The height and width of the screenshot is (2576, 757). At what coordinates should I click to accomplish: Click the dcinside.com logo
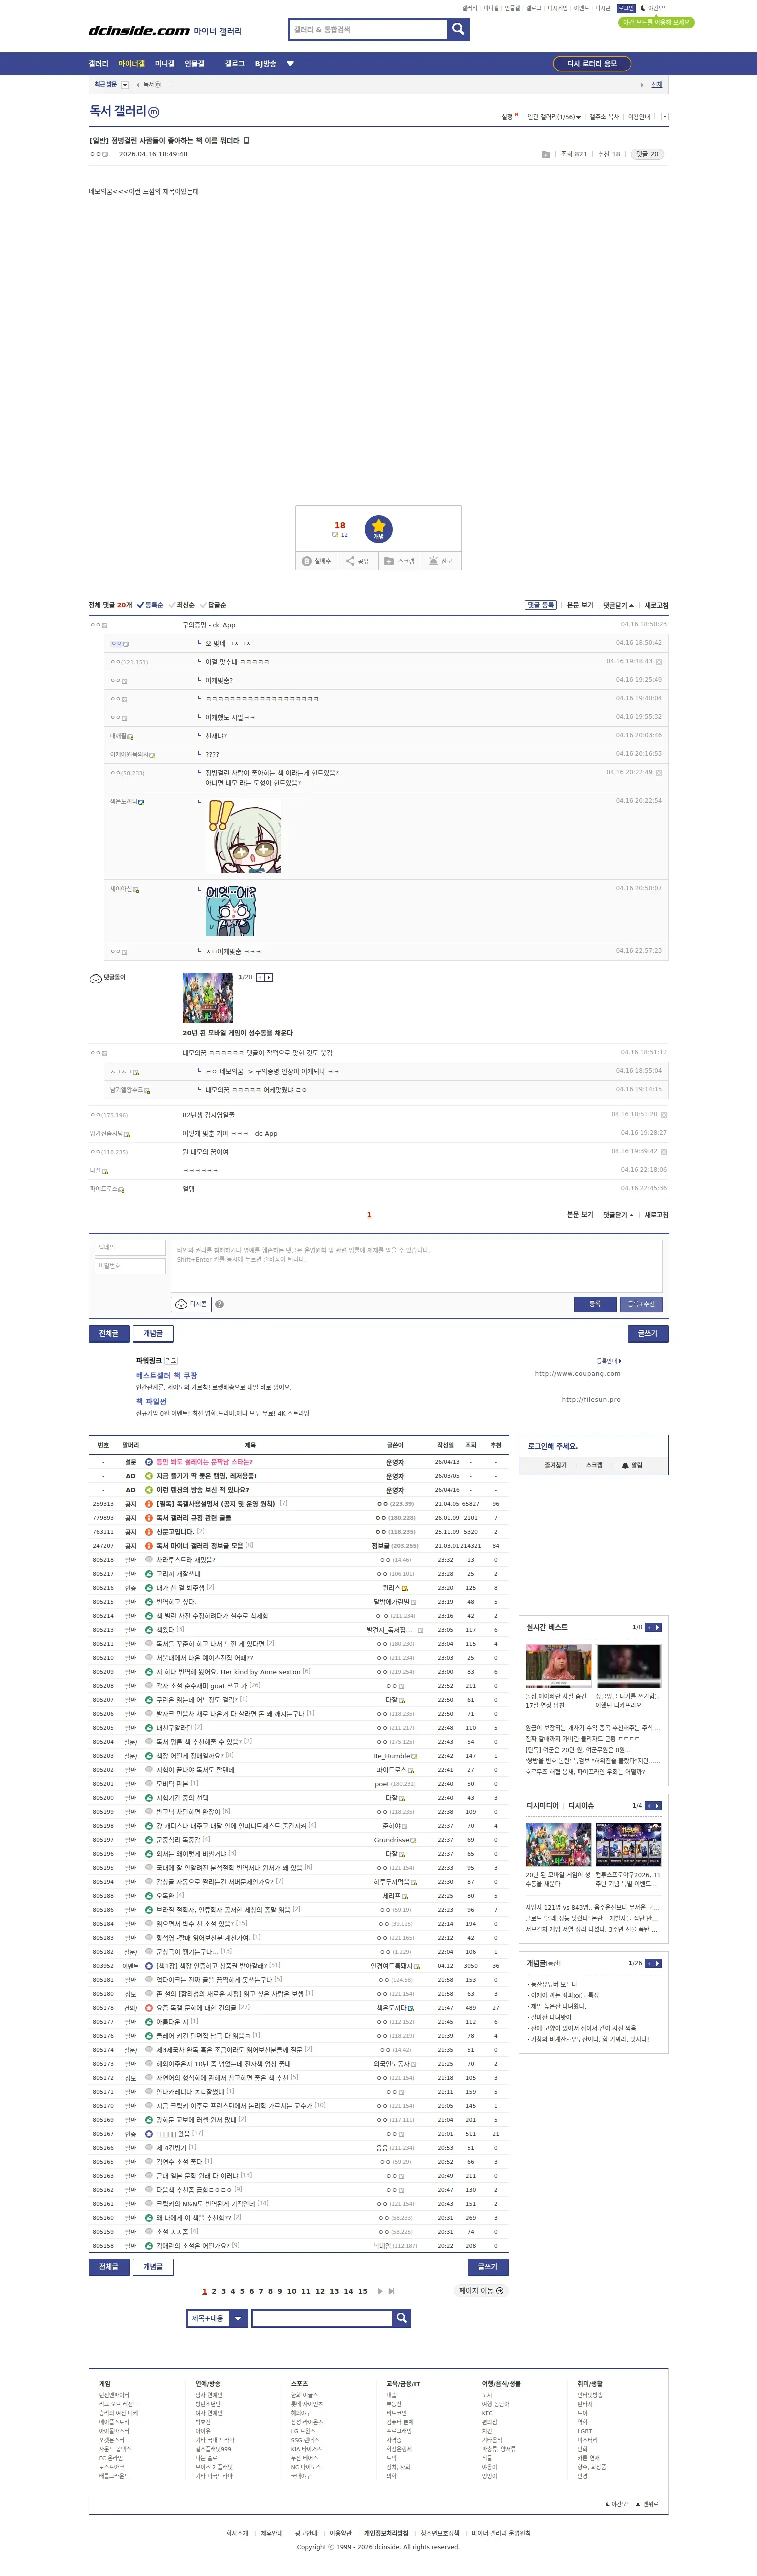tap(139, 31)
